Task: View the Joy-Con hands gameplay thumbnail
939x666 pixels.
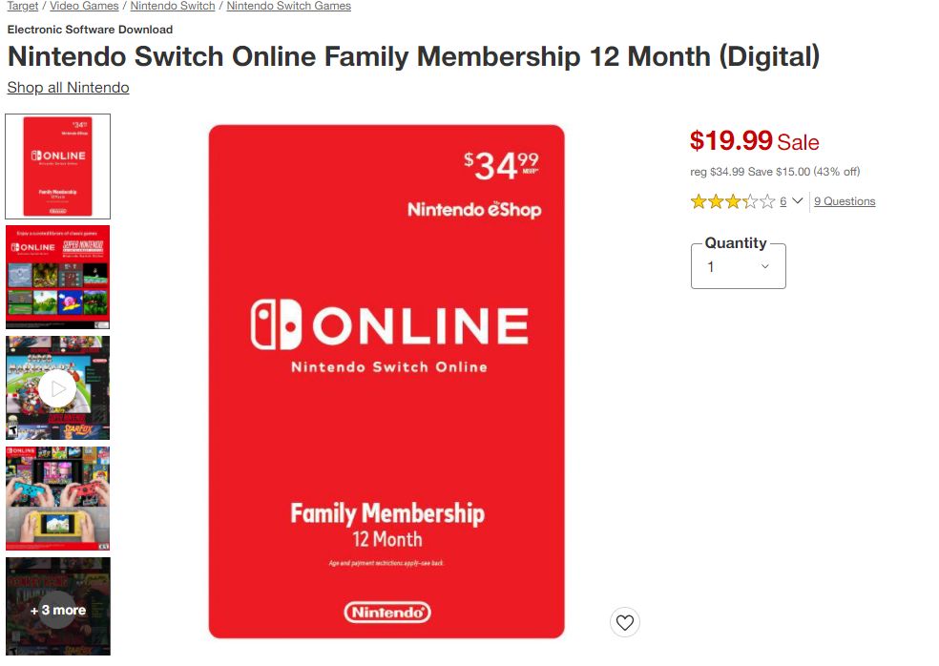Action: (57, 498)
